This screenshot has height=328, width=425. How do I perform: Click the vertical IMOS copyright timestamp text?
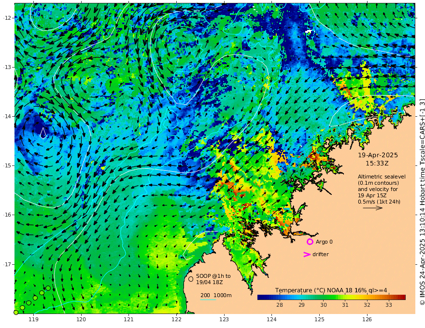click(x=422, y=202)
